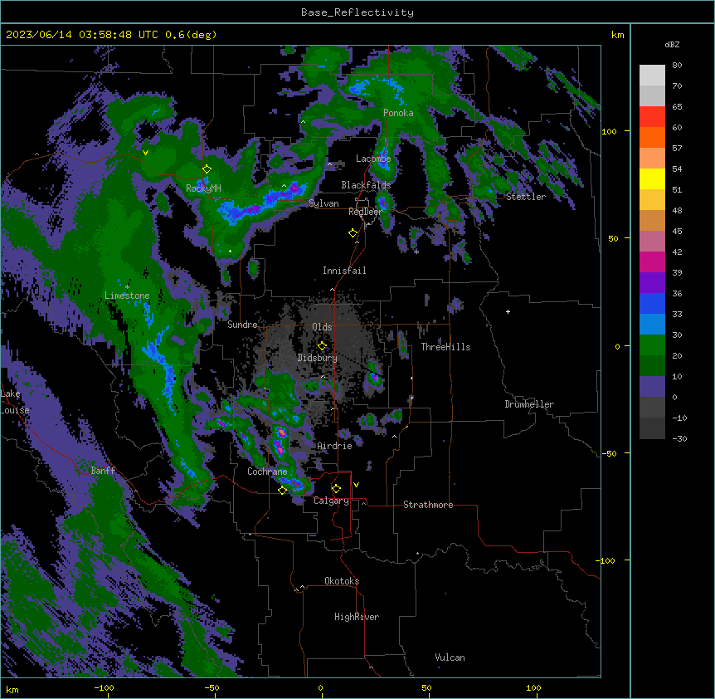The width and height of the screenshot is (715, 699).
Task: Click the Banff city label
Action: (103, 471)
